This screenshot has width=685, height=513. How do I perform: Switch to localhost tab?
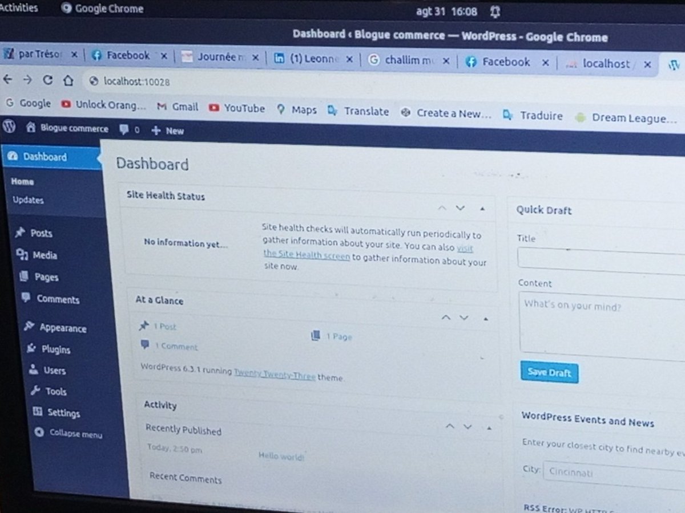608,63
